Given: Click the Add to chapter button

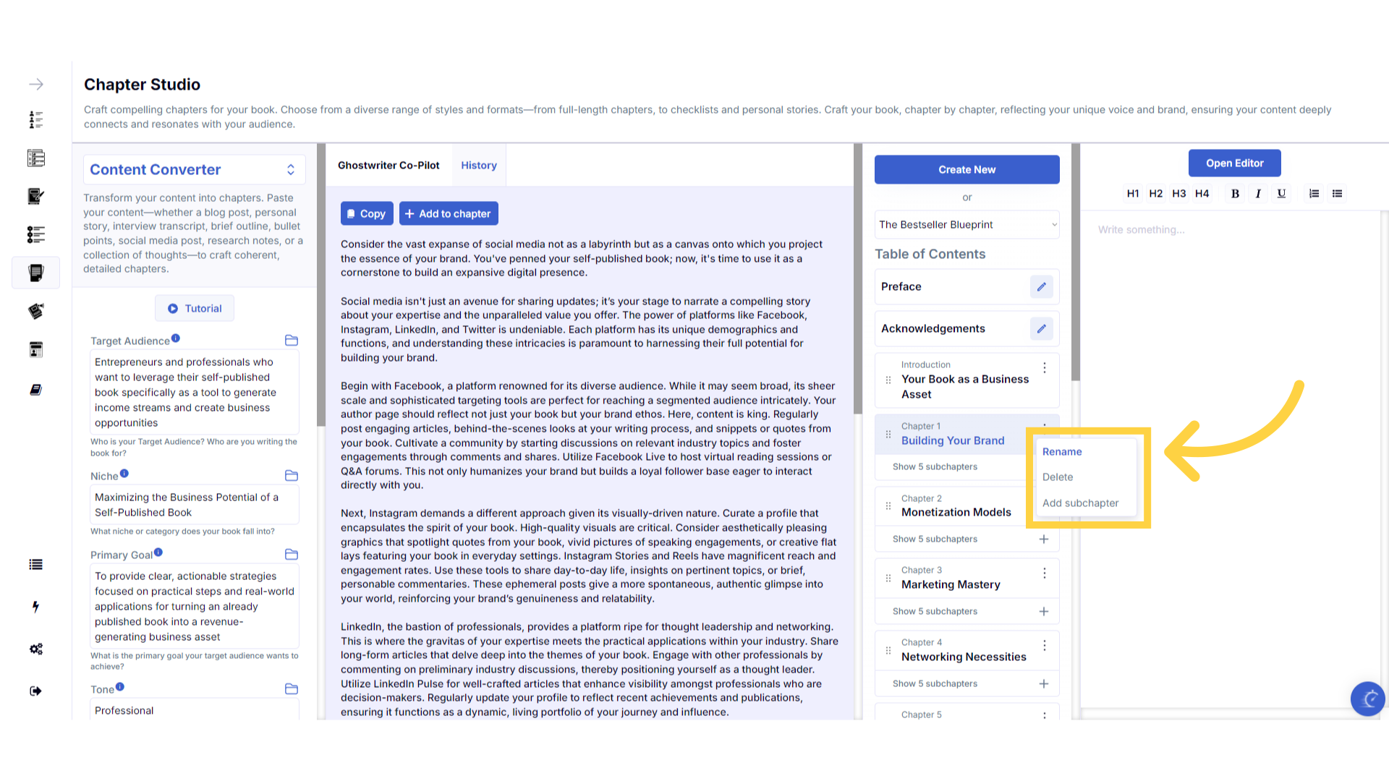Looking at the screenshot, I should (448, 214).
